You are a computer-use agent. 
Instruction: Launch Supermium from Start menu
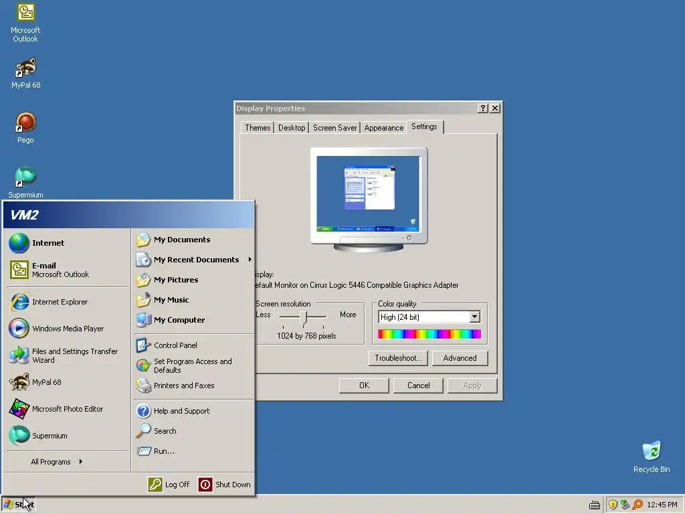(x=68, y=436)
